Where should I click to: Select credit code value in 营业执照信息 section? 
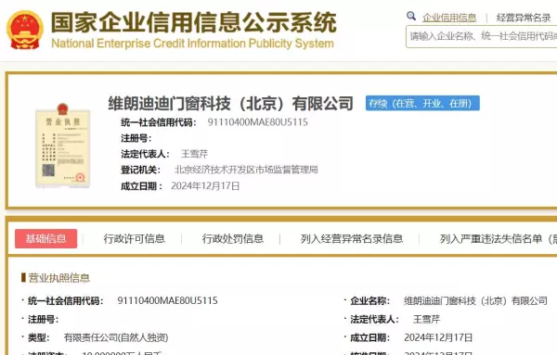point(167,300)
